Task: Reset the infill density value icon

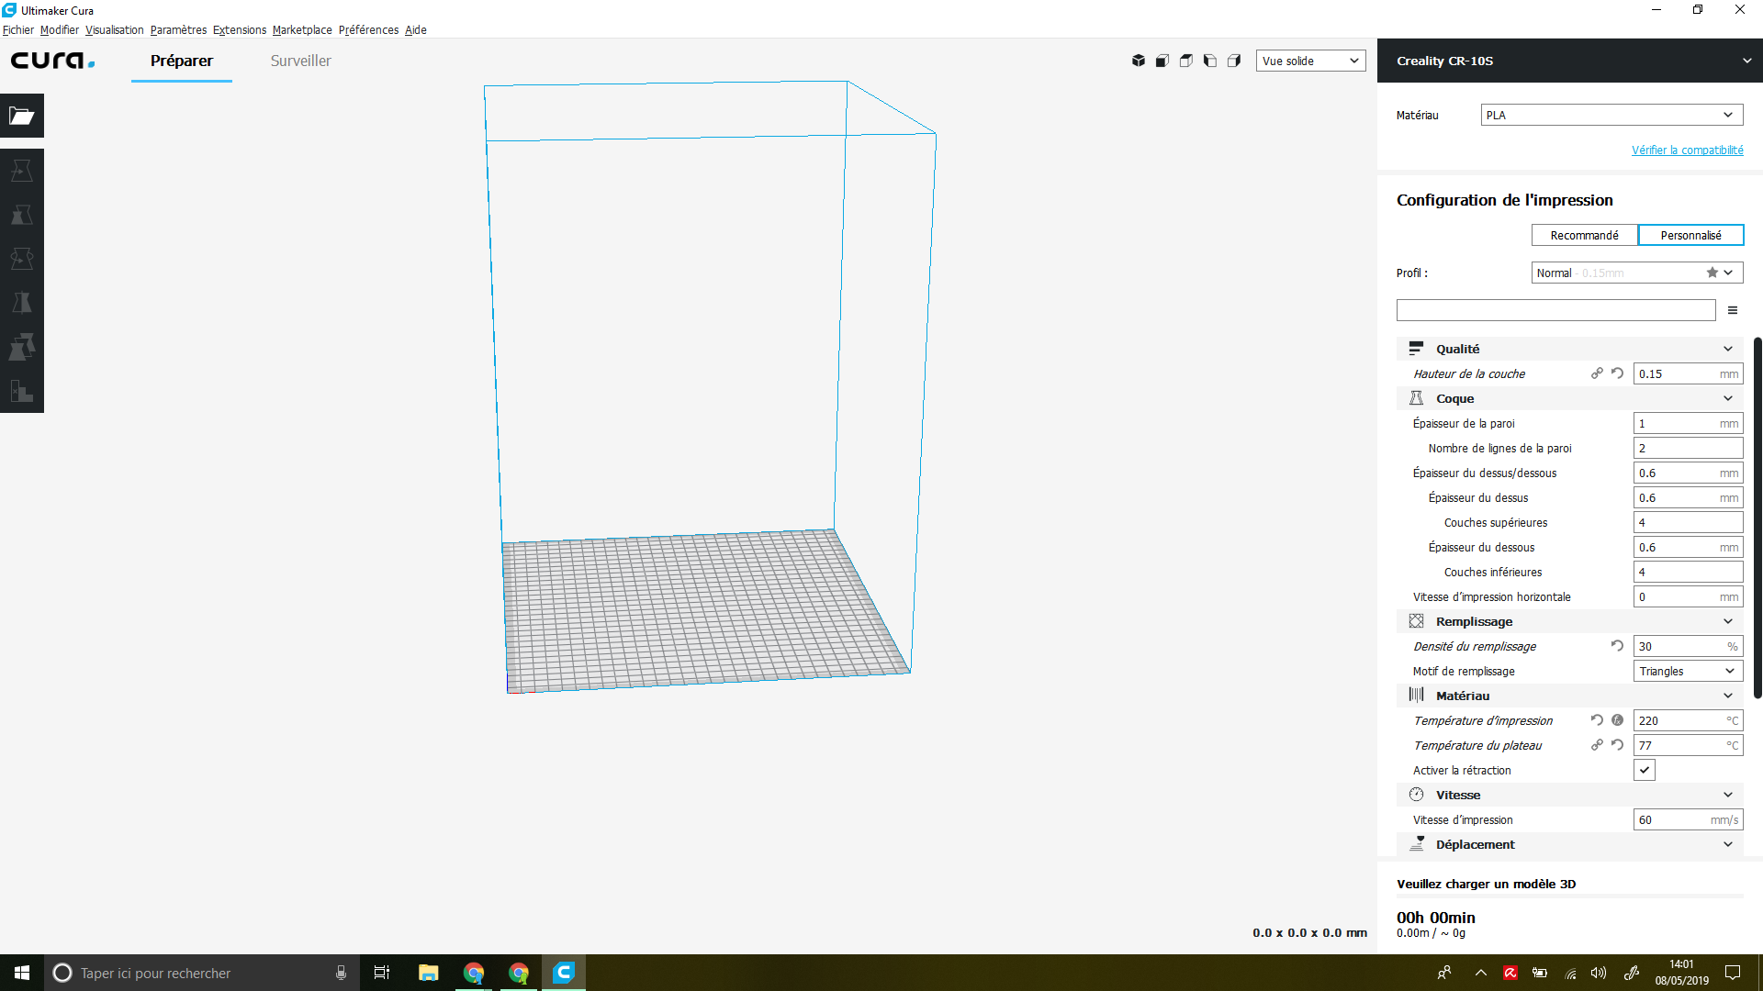Action: tap(1617, 646)
